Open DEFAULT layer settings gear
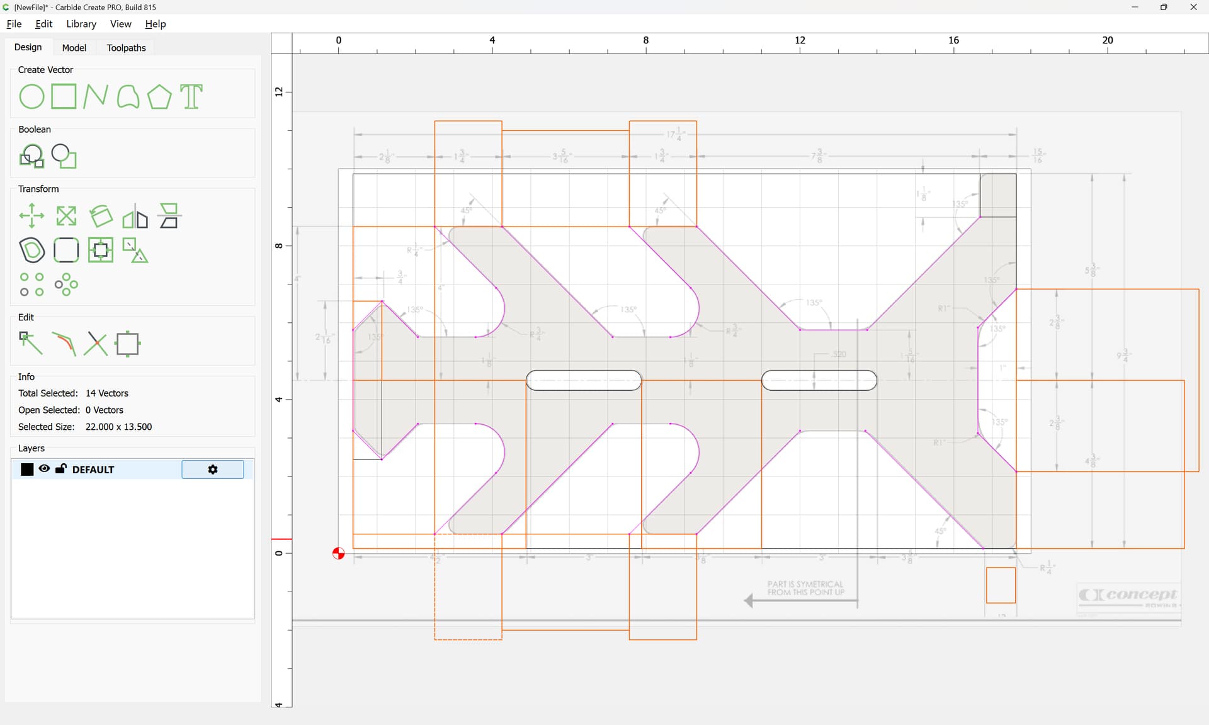Viewport: 1209px width, 725px height. (213, 469)
